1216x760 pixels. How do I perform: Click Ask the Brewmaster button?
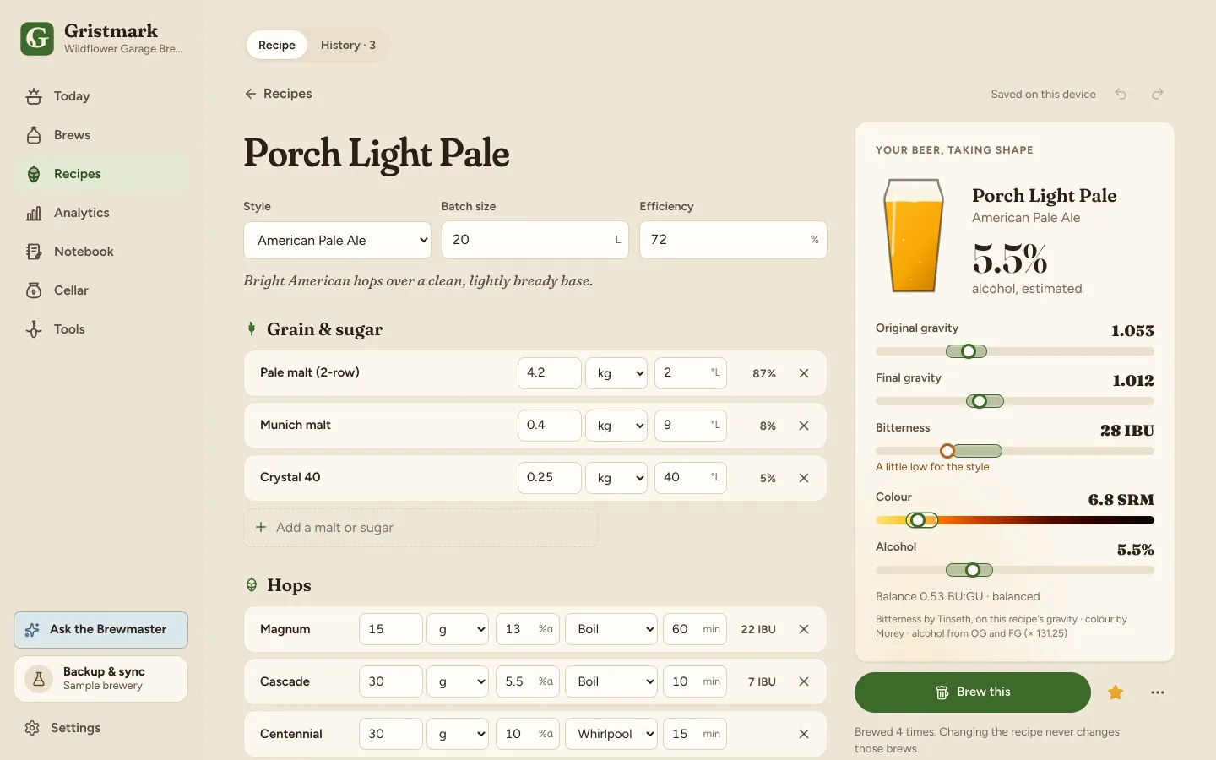point(101,630)
